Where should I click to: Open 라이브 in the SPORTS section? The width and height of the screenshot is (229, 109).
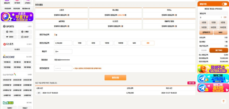pyautogui.click(x=10, y=37)
